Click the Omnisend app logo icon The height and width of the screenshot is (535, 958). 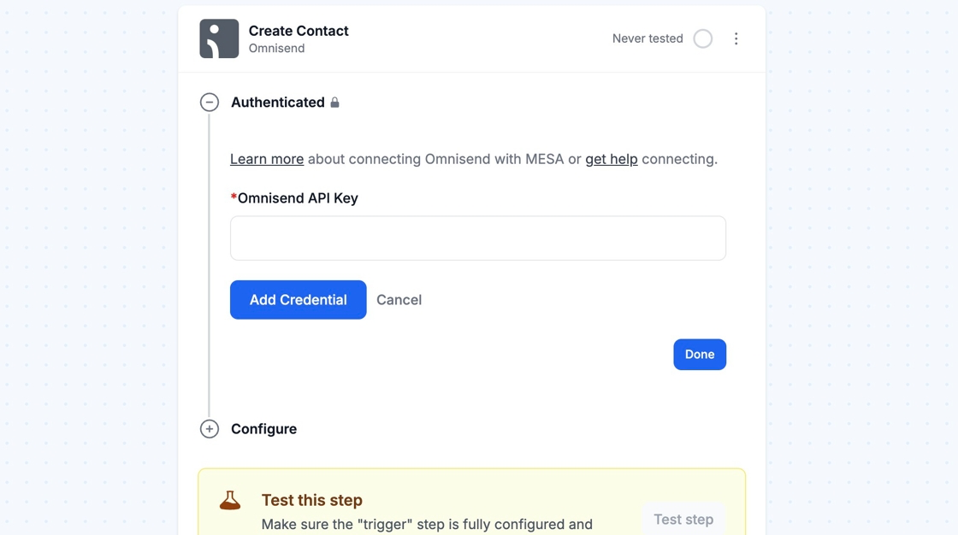(x=219, y=38)
